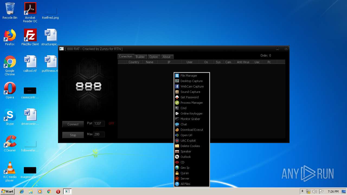Viewport: 347px width, 195px height.
Task: Click the taskbar clock 7:26 PM
Action: pyautogui.click(x=333, y=191)
